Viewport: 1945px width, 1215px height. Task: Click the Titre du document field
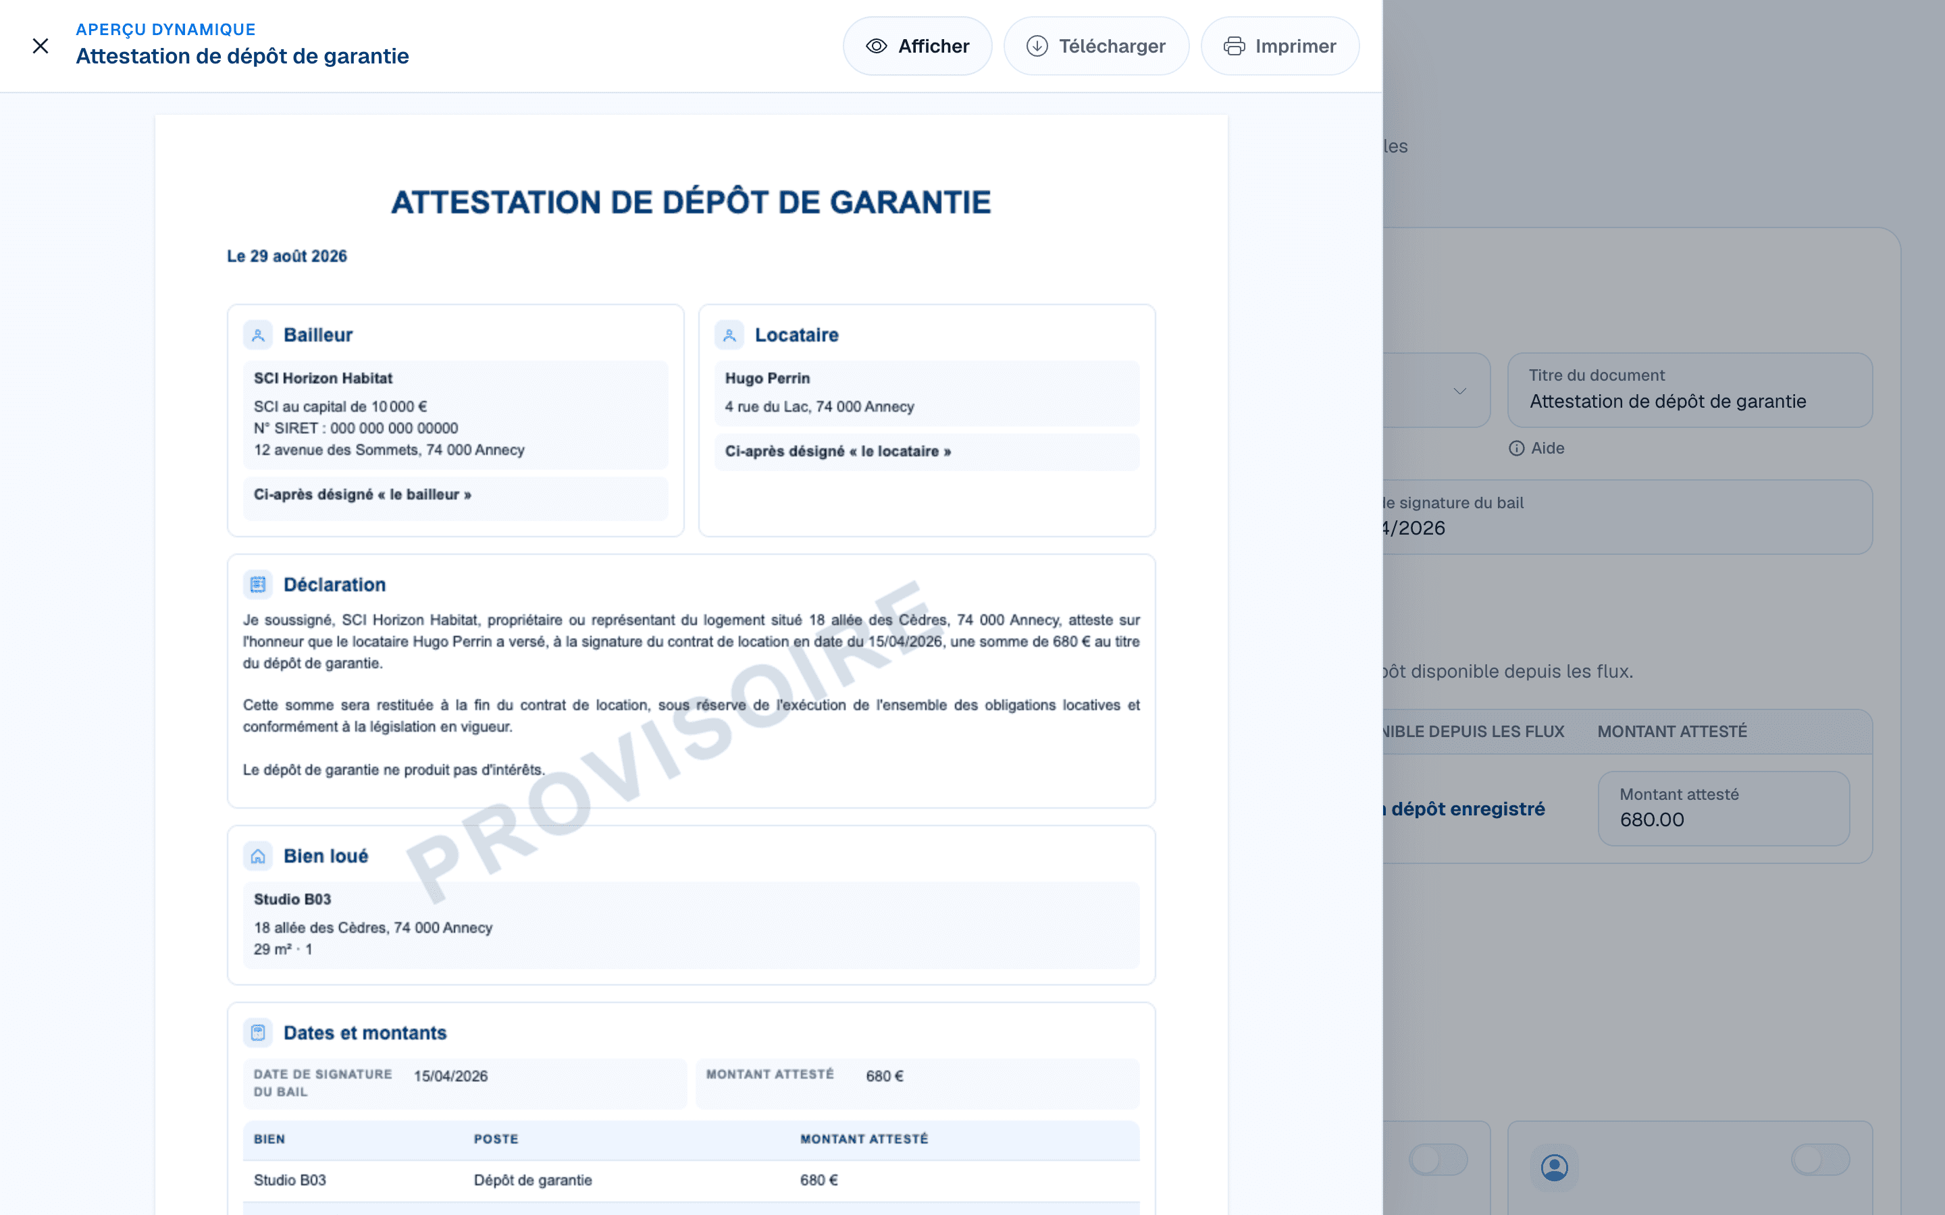1690,389
